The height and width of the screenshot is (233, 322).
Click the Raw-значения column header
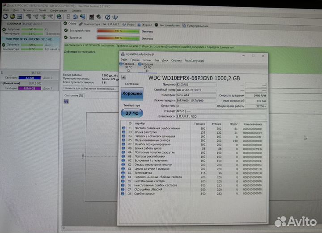(x=252, y=124)
